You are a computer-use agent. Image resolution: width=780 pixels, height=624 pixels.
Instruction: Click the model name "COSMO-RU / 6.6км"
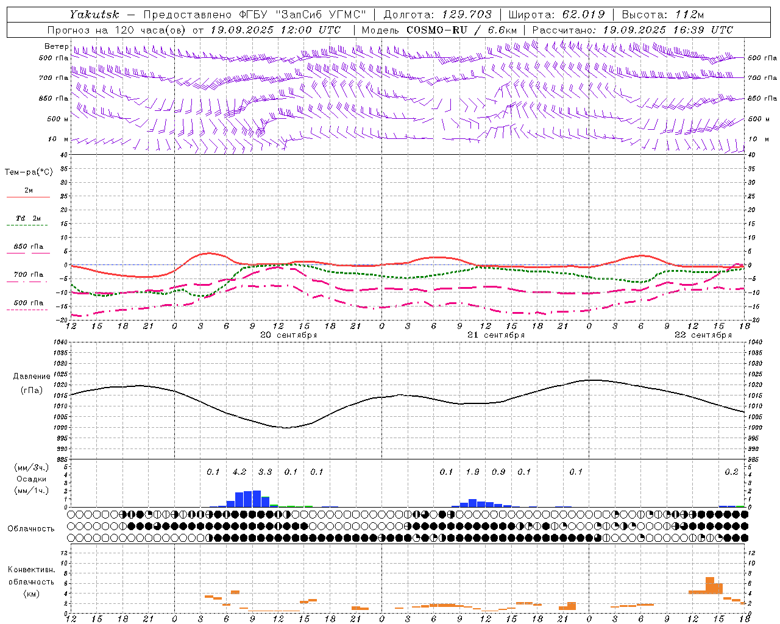462,30
